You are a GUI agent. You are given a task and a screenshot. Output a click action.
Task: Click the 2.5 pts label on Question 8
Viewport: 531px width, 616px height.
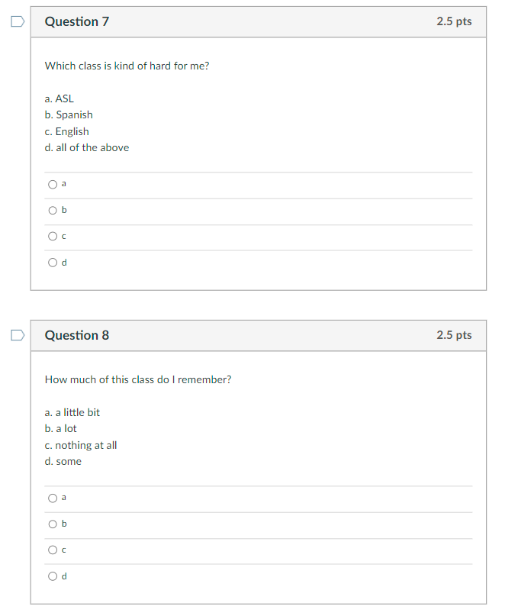[x=454, y=335]
